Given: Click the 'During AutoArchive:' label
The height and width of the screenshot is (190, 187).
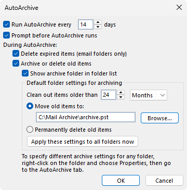Looking at the screenshot, I should 30,45.
